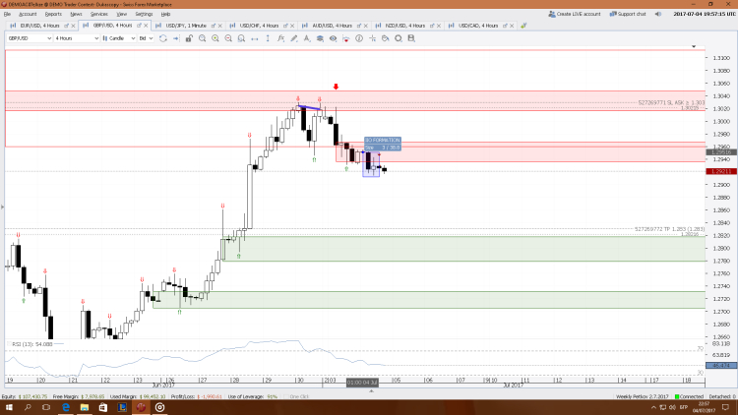Open the Settings menu
Viewport: 738px width, 415px height.
144,14
